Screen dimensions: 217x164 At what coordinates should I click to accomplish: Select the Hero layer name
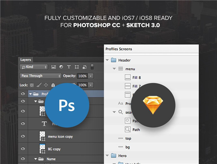tap(122, 156)
